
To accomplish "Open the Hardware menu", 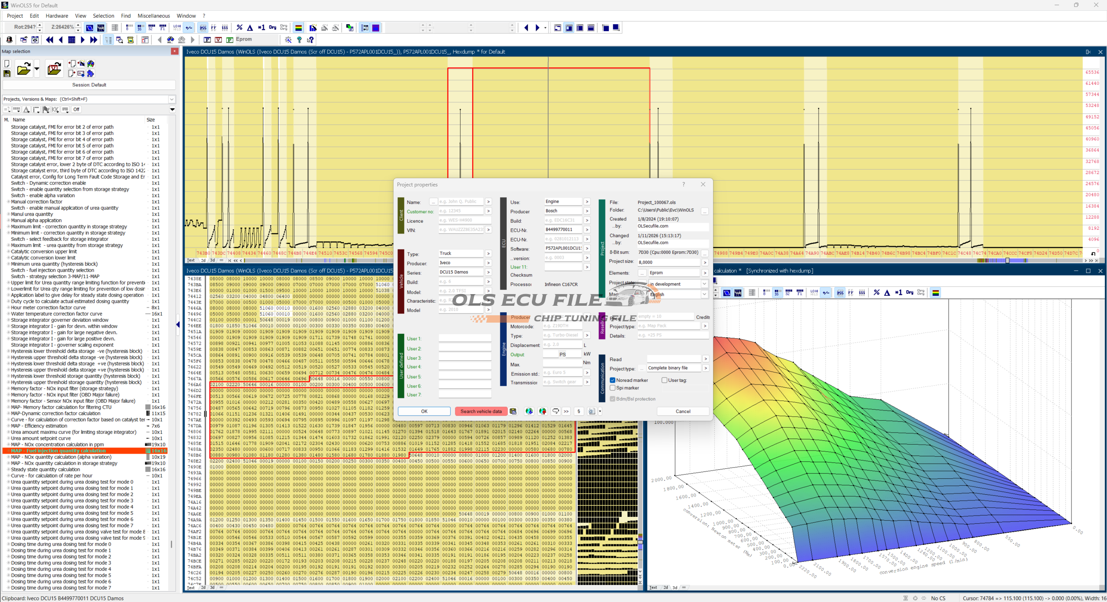I will click(57, 16).
